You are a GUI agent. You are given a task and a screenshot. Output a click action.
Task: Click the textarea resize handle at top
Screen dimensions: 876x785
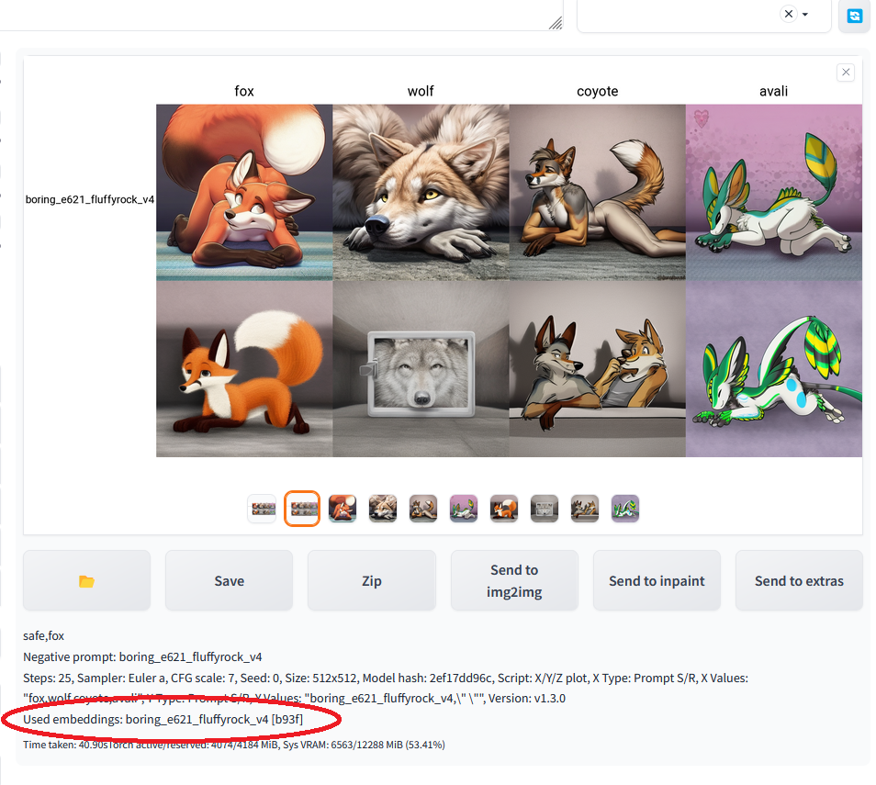tap(556, 24)
